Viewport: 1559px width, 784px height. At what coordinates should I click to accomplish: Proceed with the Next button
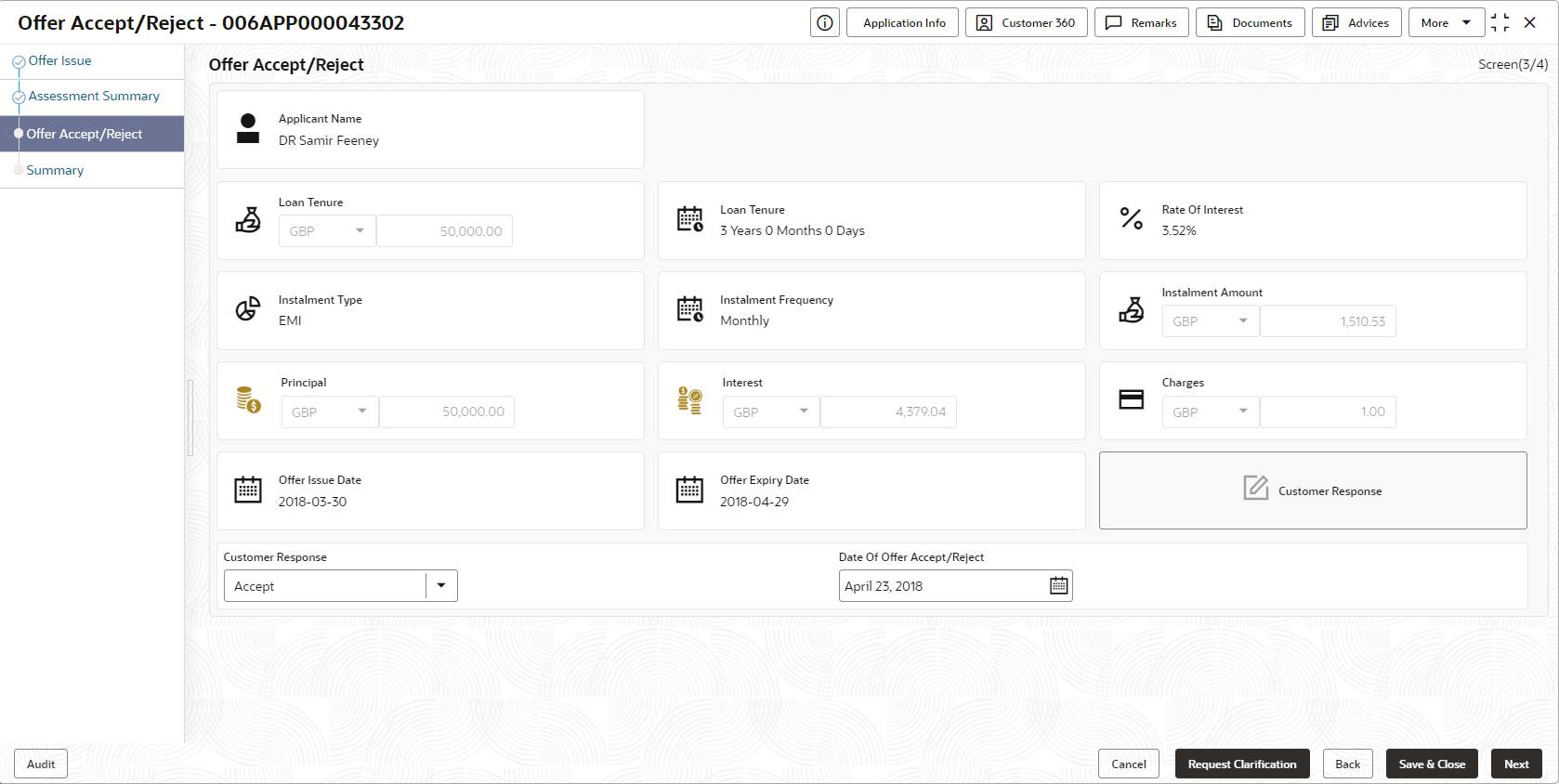point(1516,764)
